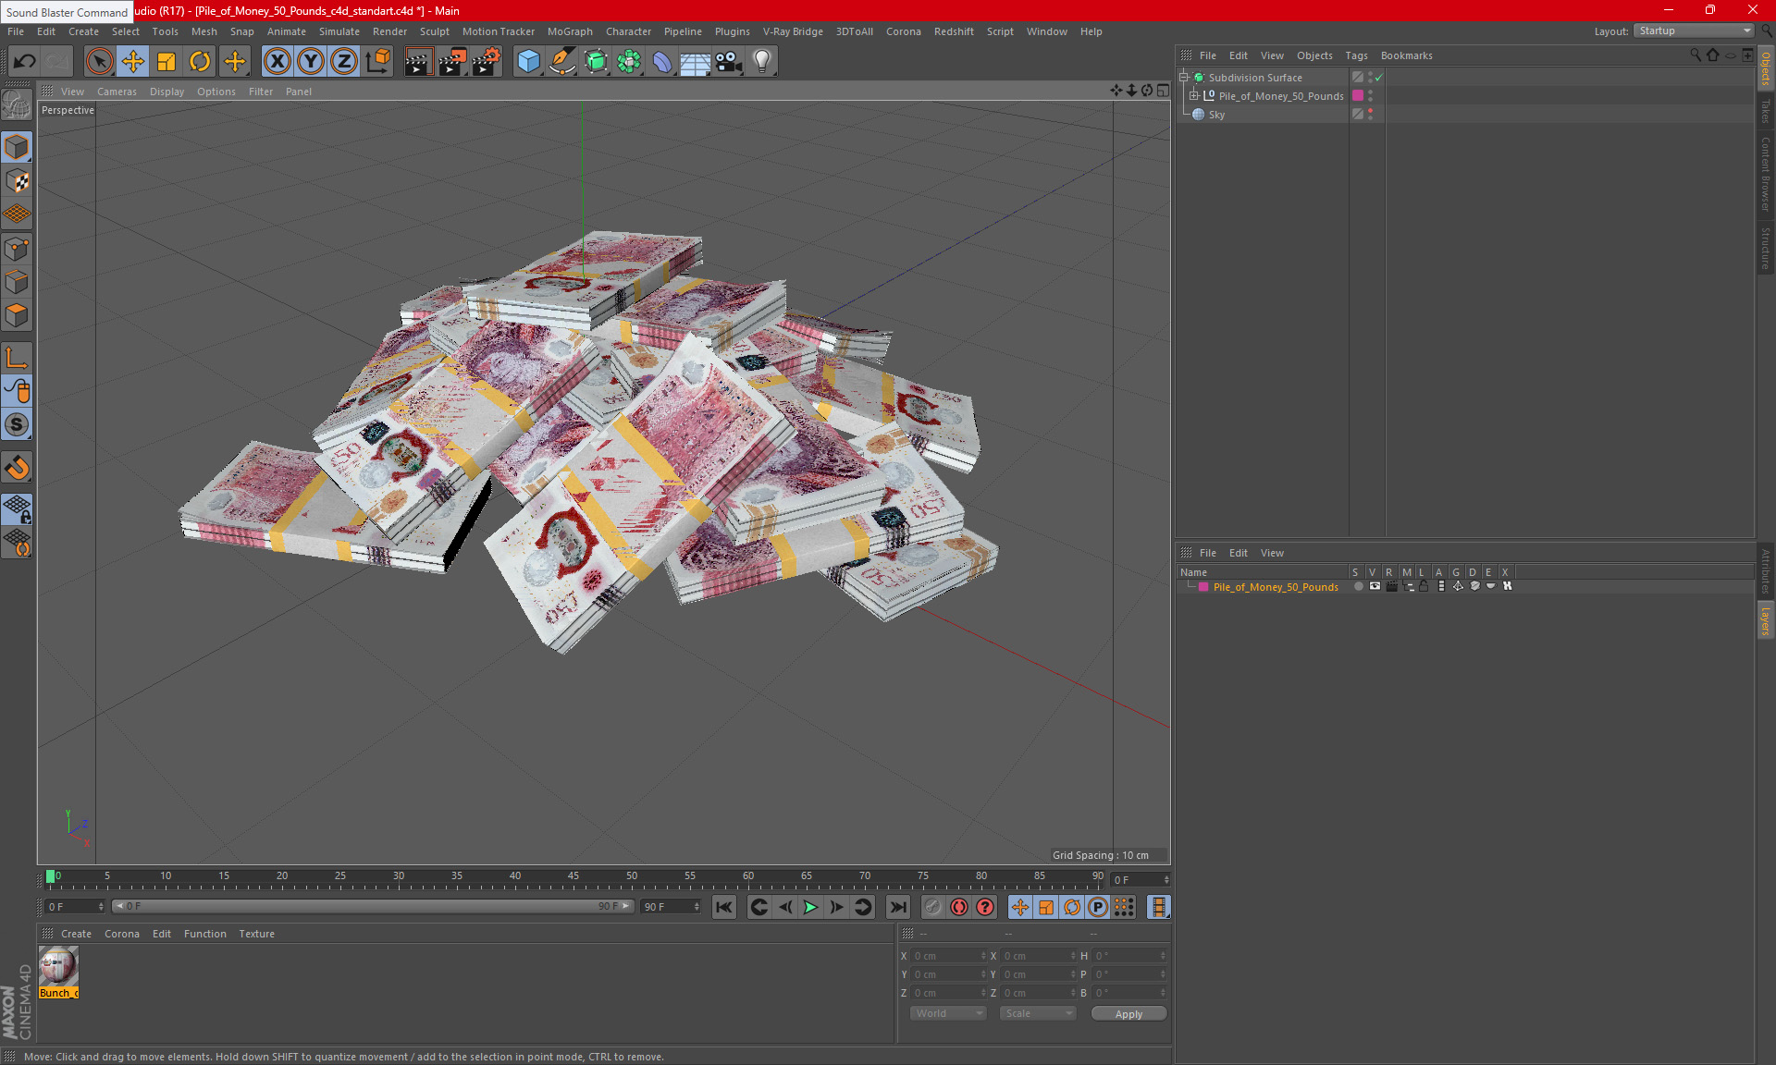Toggle Snap enable icon
Image resolution: width=1776 pixels, height=1065 pixels.
(x=17, y=425)
